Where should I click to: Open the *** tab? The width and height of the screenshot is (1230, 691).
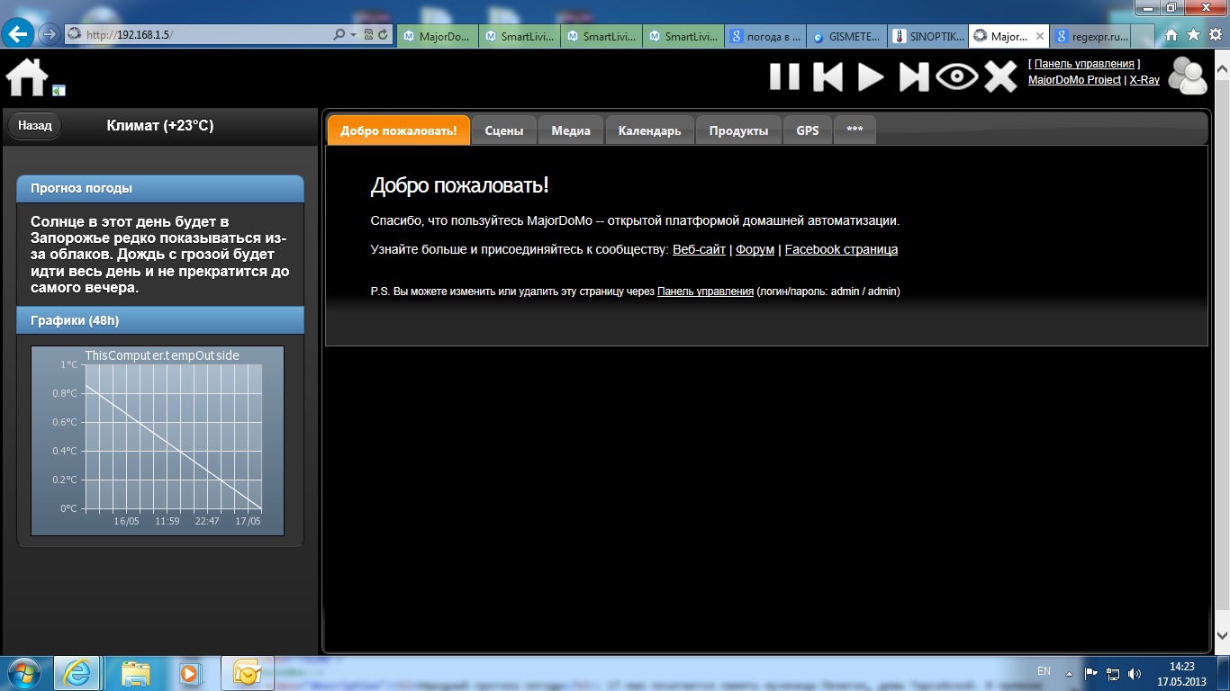855,130
